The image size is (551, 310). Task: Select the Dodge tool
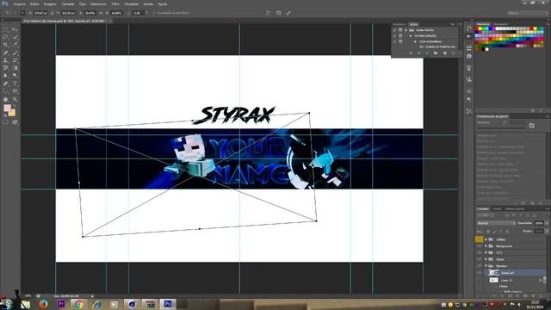pos(15,76)
